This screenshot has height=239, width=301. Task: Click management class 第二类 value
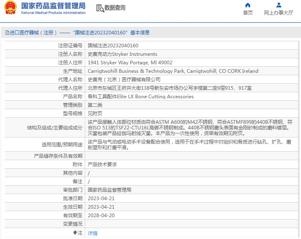[x=95, y=105]
